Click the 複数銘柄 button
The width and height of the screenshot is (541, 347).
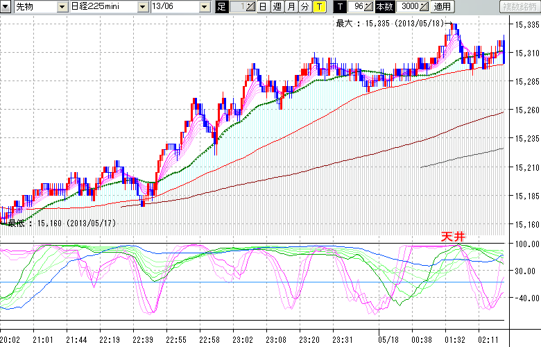[x=518, y=7]
